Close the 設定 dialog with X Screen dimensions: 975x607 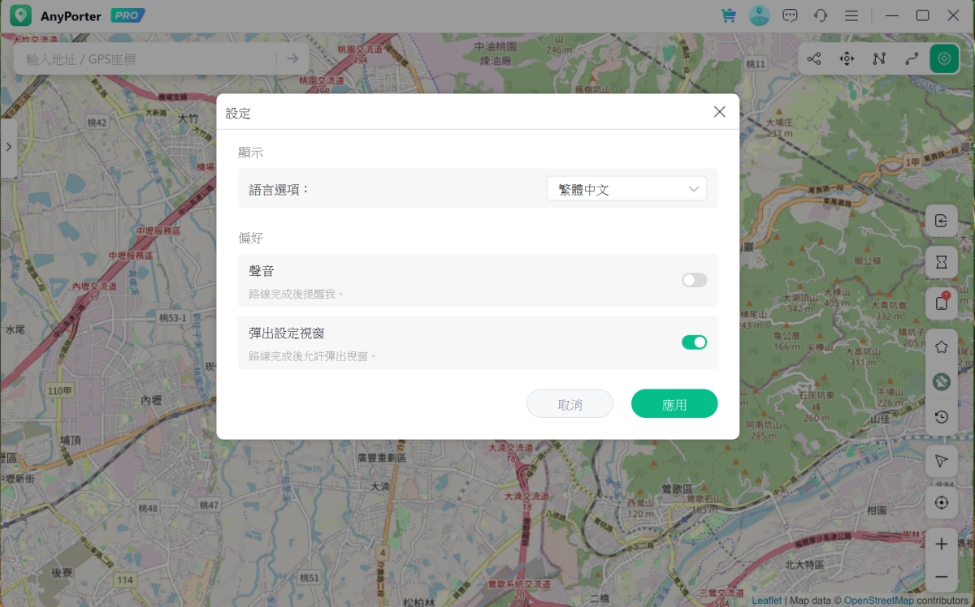pyautogui.click(x=719, y=112)
